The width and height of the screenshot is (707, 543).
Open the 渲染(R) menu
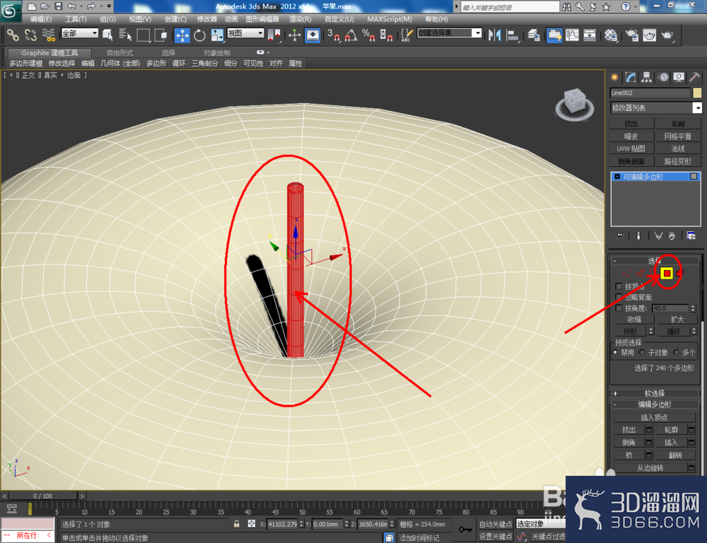300,19
